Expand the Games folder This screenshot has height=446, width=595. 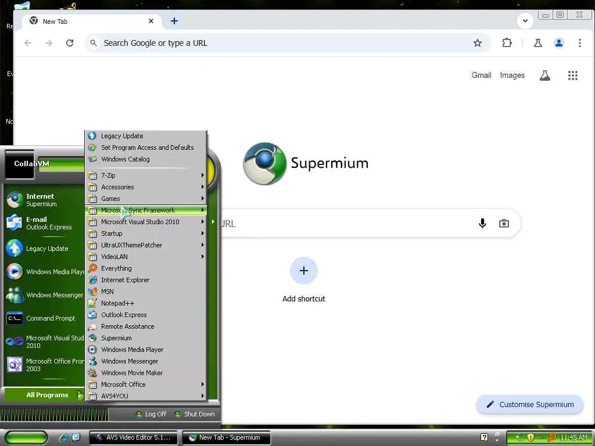[x=146, y=199]
